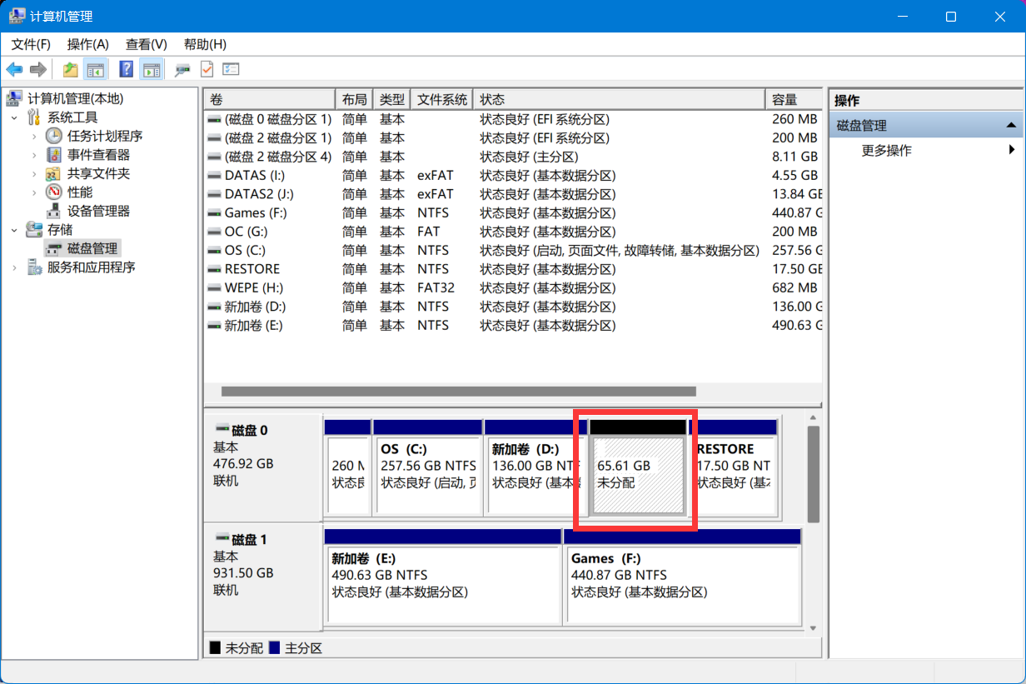Select the 65.61 GB unallocated partition

[637, 475]
